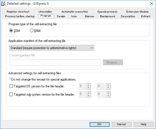Image resolution: width=156 pixels, height=129 pixels.
Task: Open the Icon tab
Action: pos(74,16)
